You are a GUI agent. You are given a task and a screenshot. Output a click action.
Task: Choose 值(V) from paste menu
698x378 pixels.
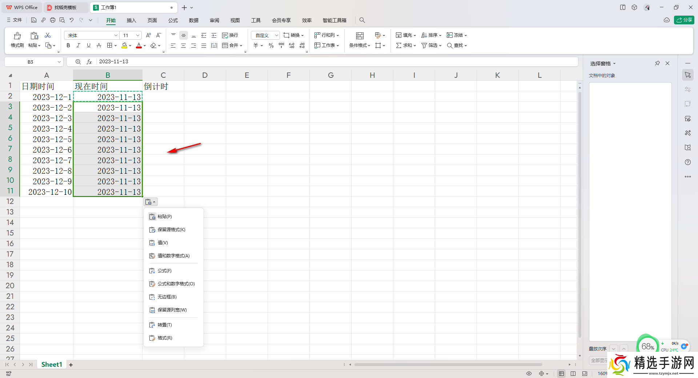click(x=163, y=243)
